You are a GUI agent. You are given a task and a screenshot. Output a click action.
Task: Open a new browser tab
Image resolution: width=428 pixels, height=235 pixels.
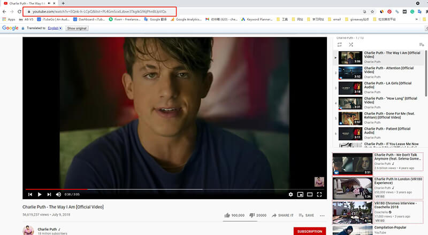[63, 3]
